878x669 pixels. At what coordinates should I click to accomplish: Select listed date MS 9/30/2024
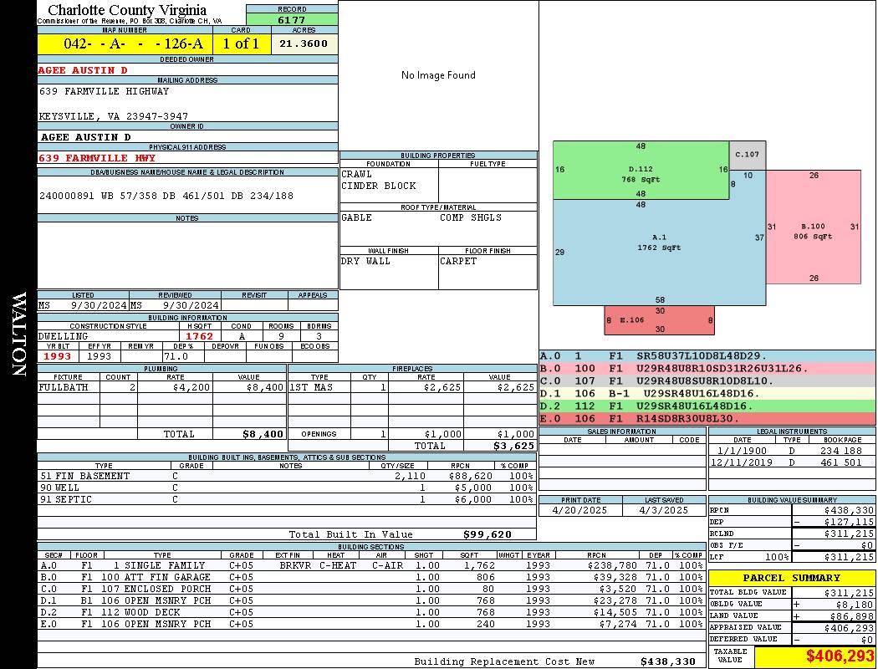(x=83, y=305)
